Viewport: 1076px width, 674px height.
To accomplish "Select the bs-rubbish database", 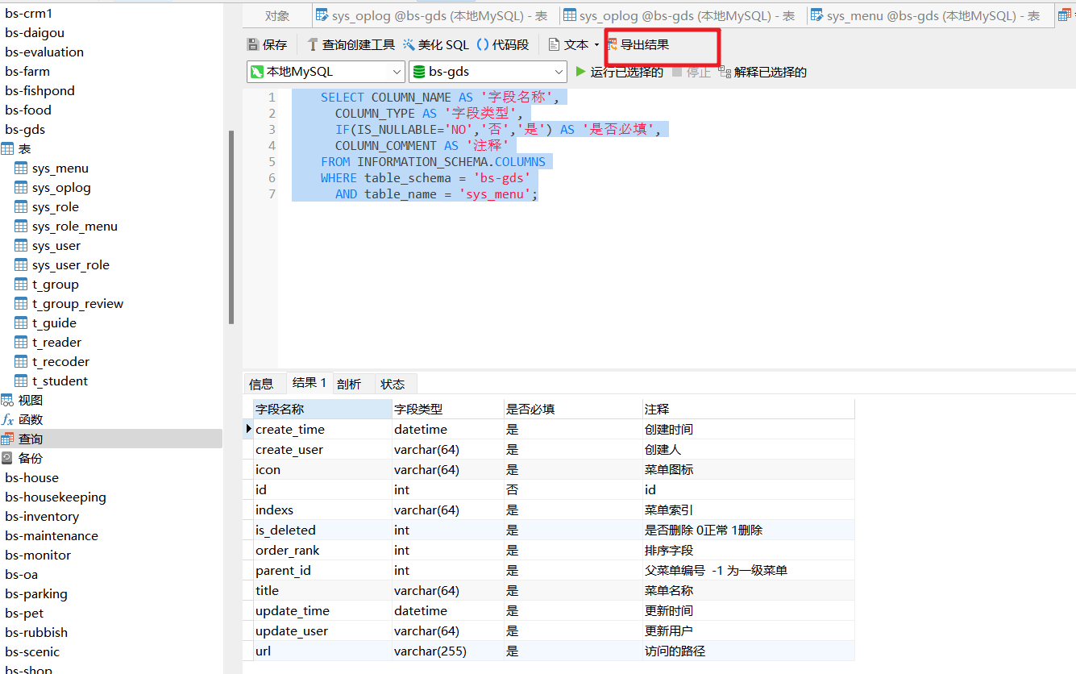I will click(36, 633).
